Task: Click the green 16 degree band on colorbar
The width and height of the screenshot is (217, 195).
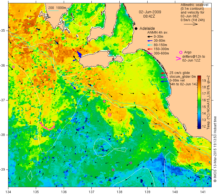Action: [x=199, y=100]
